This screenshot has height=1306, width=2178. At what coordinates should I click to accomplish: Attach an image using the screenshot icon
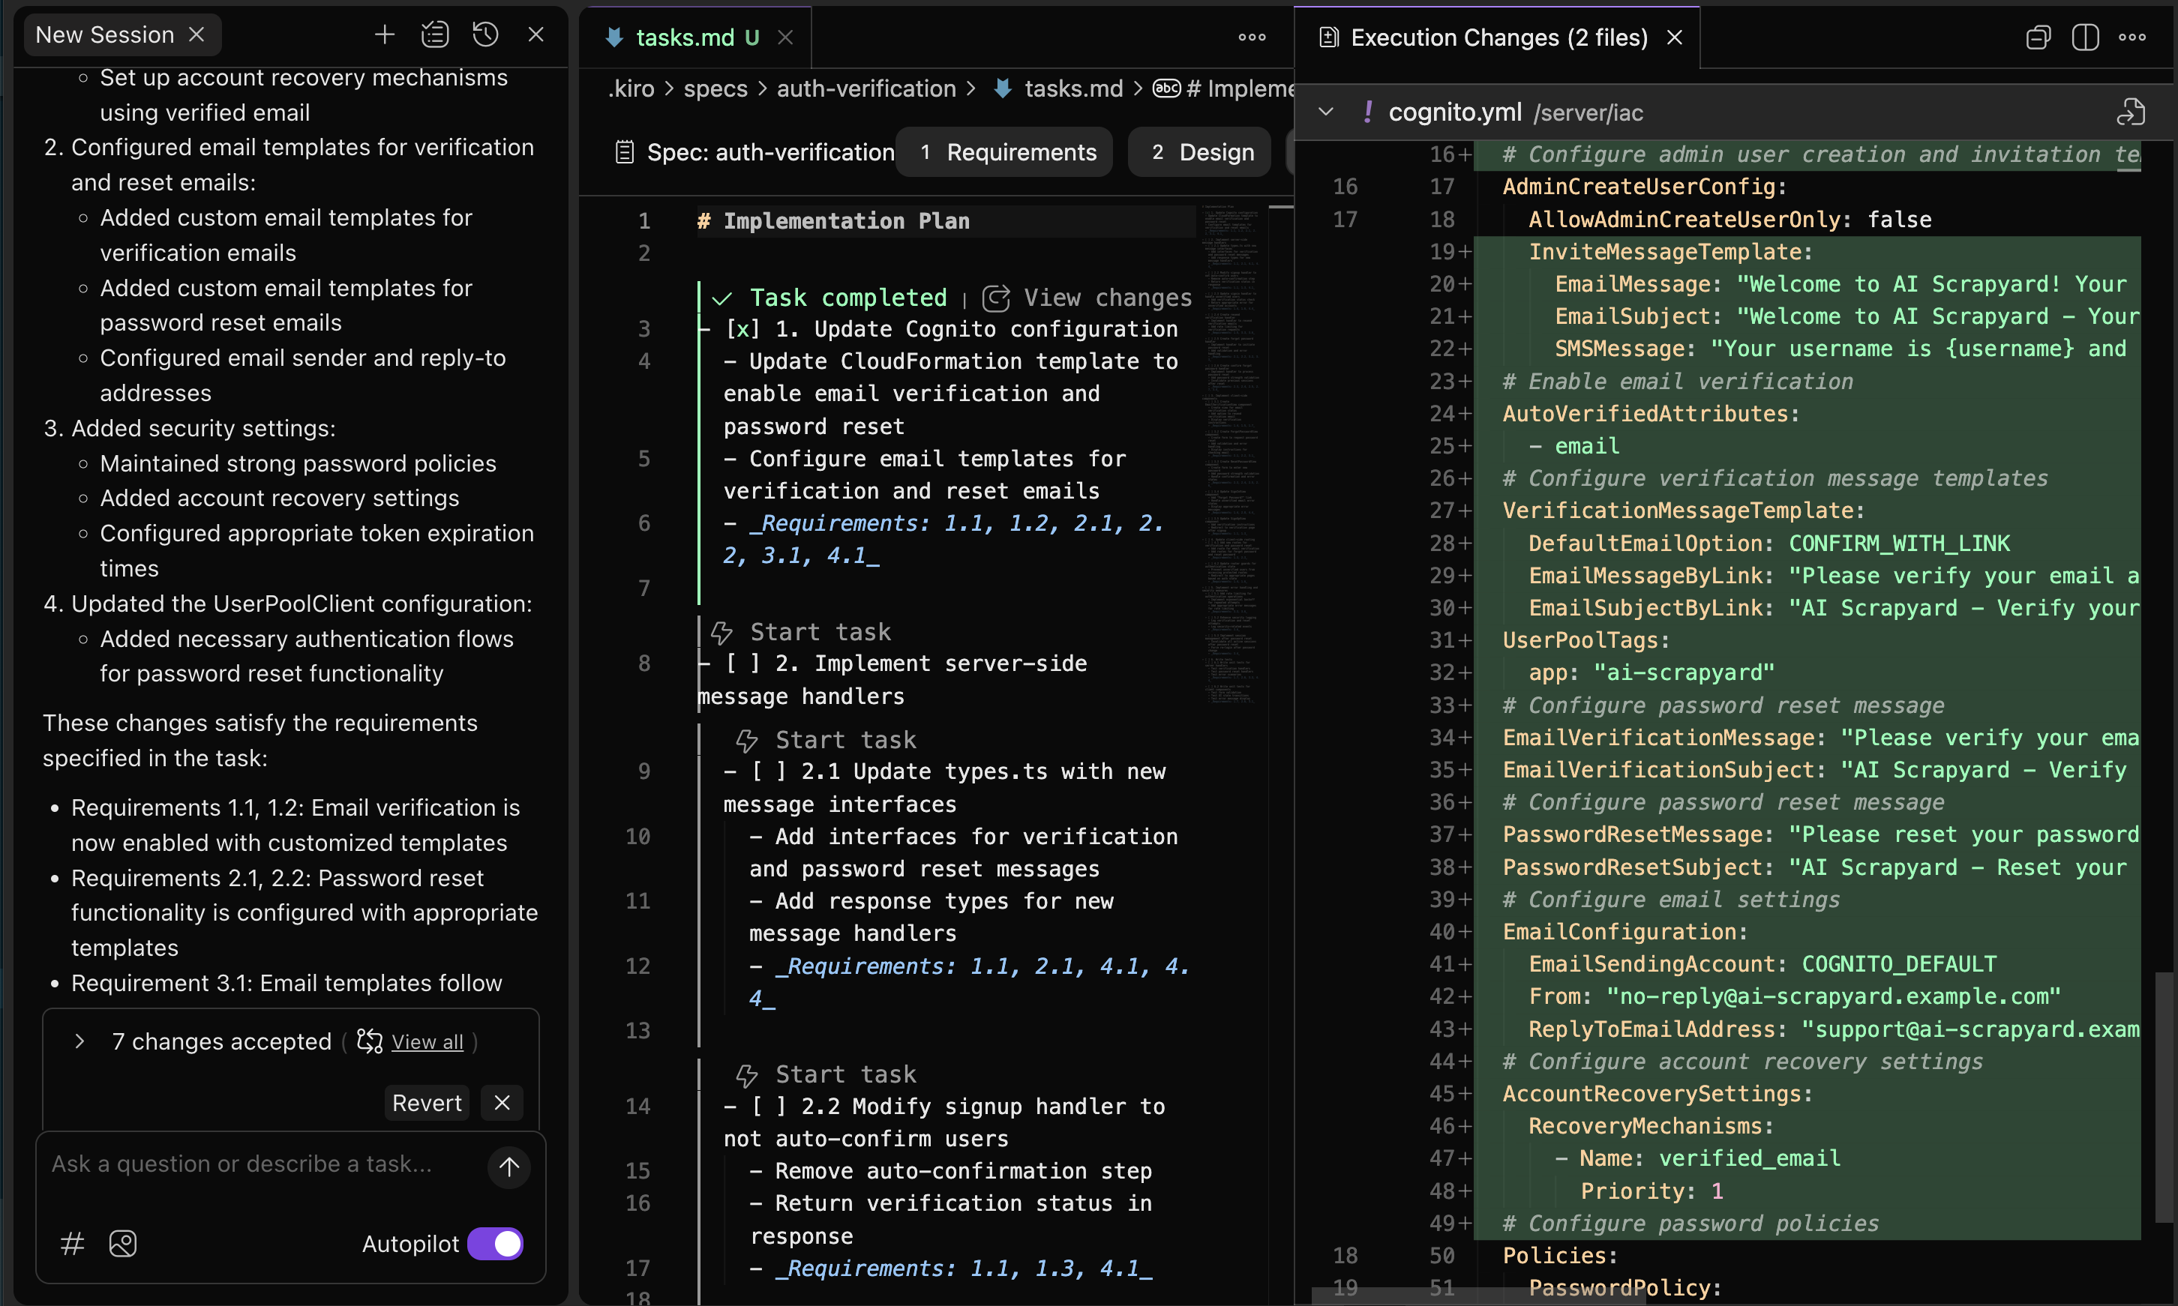[122, 1244]
